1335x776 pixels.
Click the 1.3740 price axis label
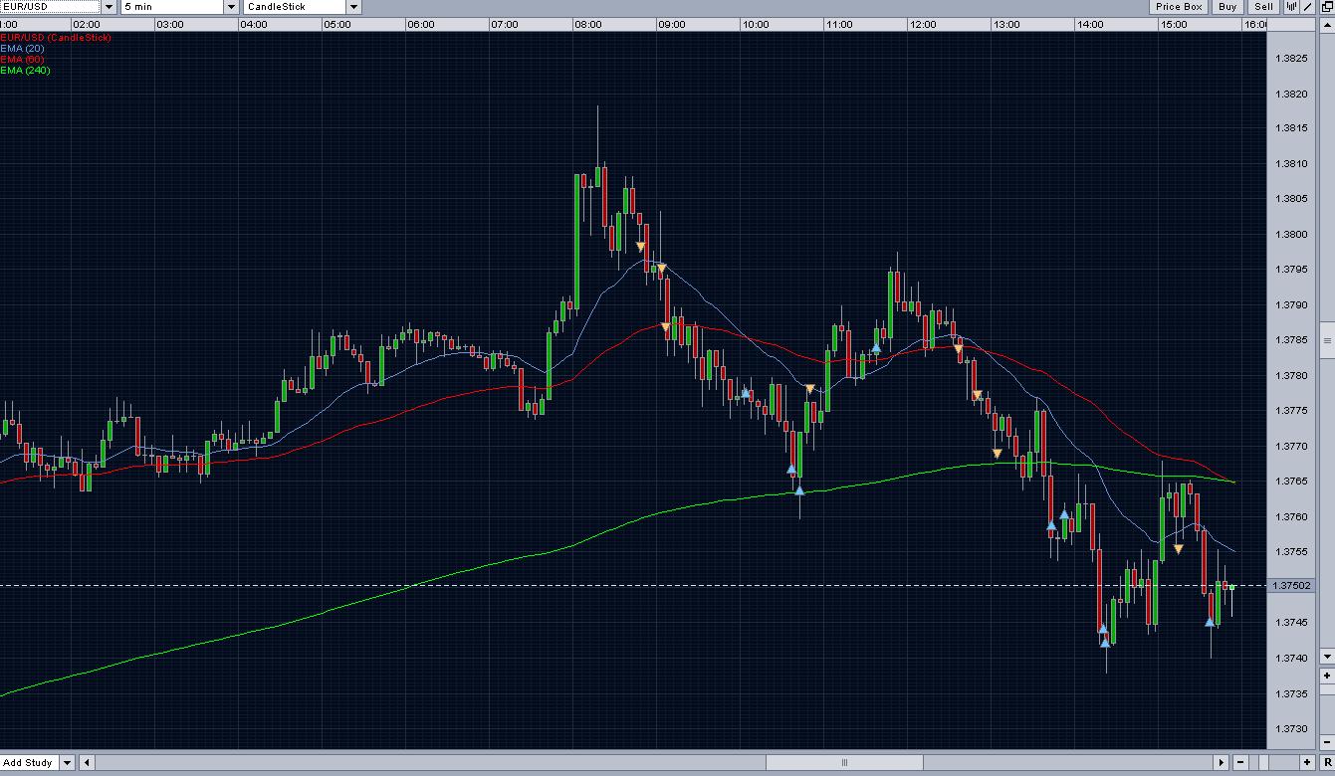pyautogui.click(x=1290, y=658)
